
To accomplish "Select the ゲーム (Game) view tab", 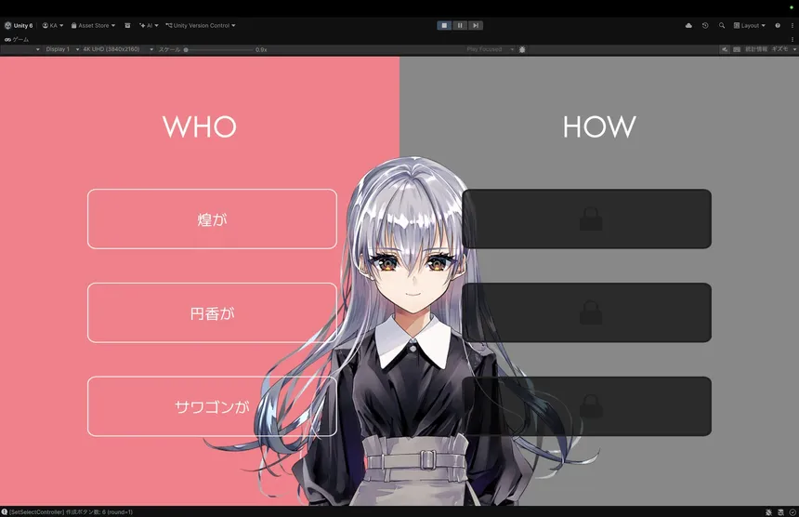I will pyautogui.click(x=17, y=39).
